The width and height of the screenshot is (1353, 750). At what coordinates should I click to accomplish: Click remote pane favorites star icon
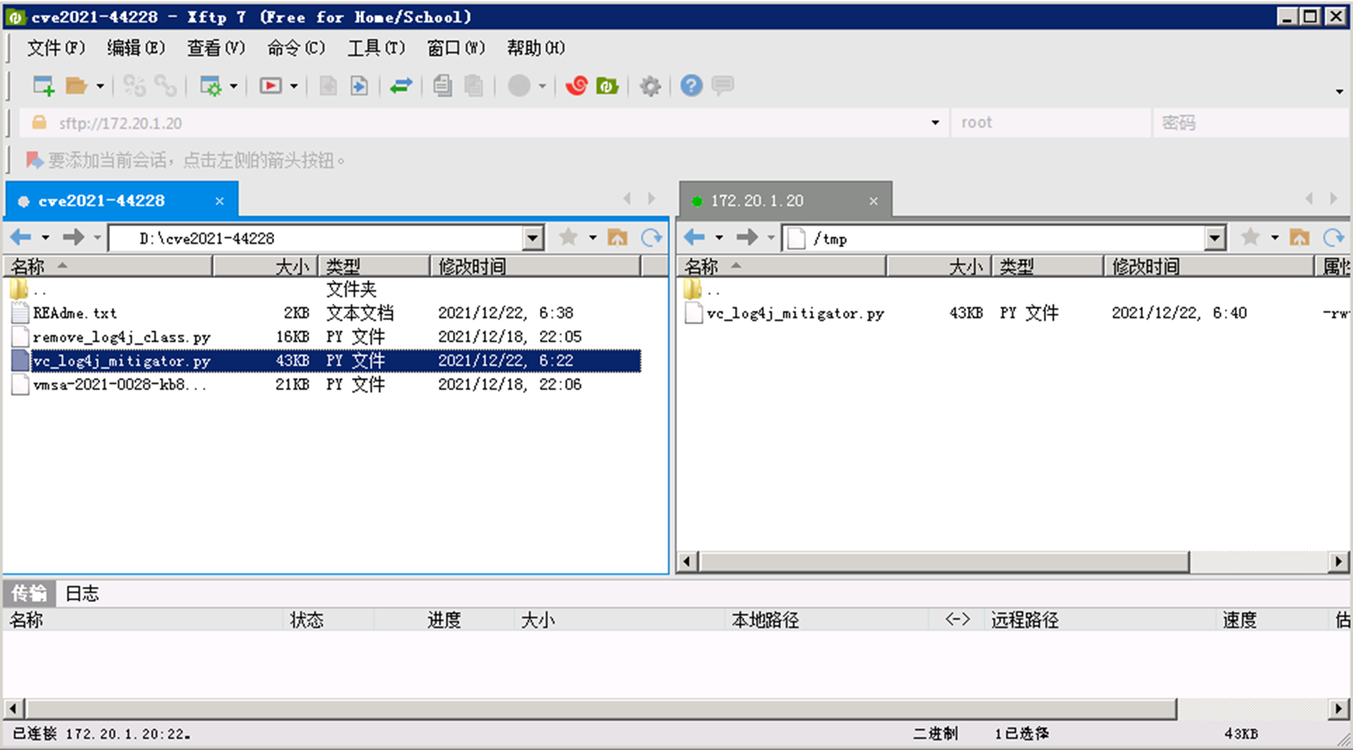coord(1250,237)
